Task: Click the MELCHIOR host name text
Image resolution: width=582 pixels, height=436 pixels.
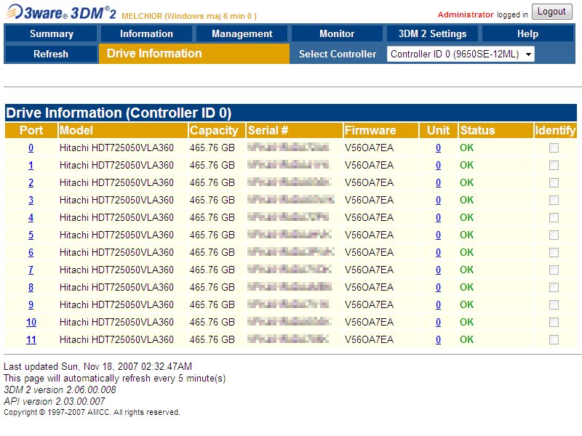Action: tap(189, 16)
